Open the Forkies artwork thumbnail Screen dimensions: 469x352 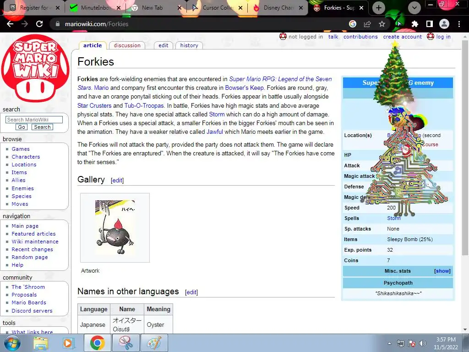point(115,227)
